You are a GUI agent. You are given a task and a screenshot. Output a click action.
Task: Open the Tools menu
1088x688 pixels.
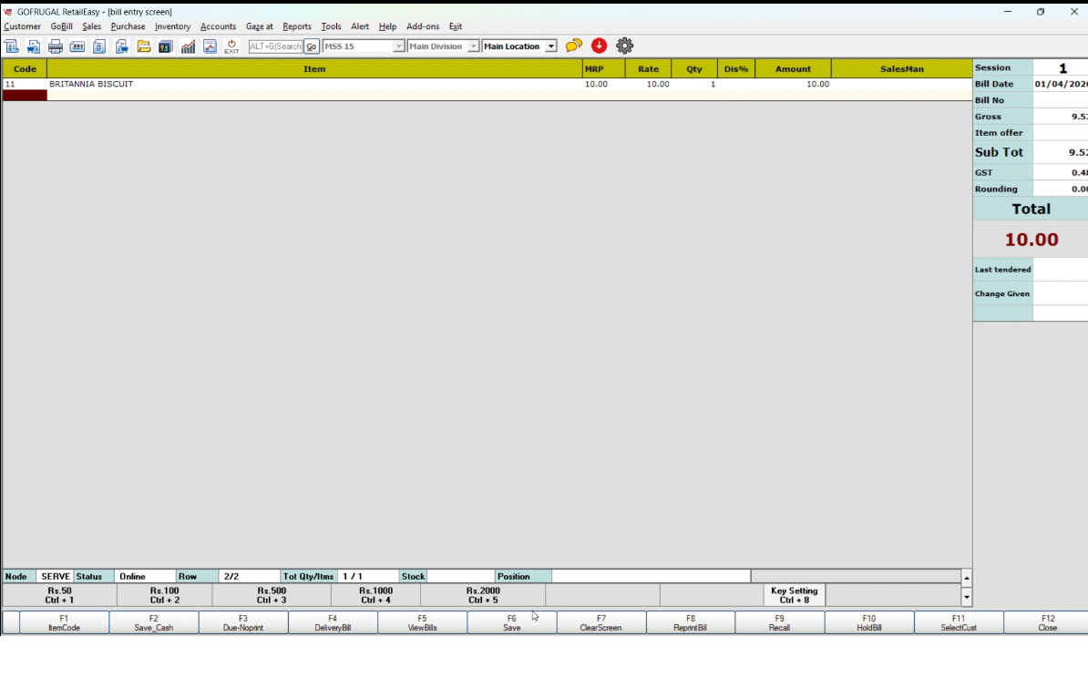pos(331,26)
